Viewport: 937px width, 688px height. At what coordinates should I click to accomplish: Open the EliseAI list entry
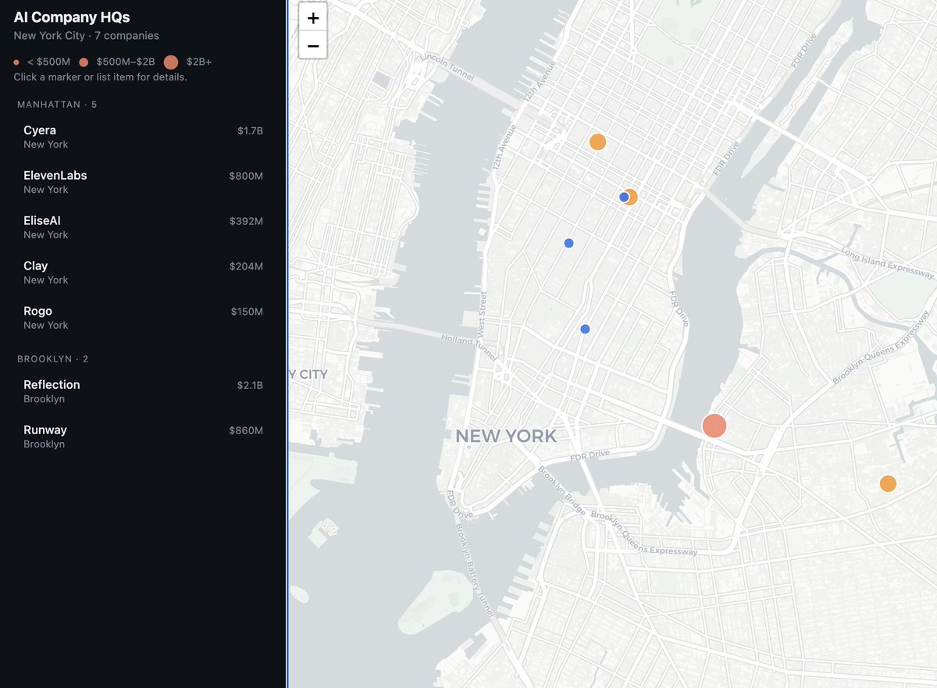(x=143, y=227)
